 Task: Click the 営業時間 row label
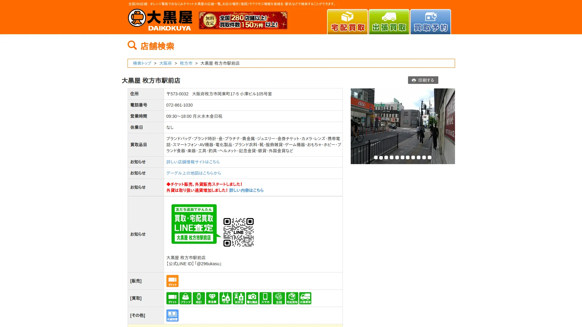point(139,116)
